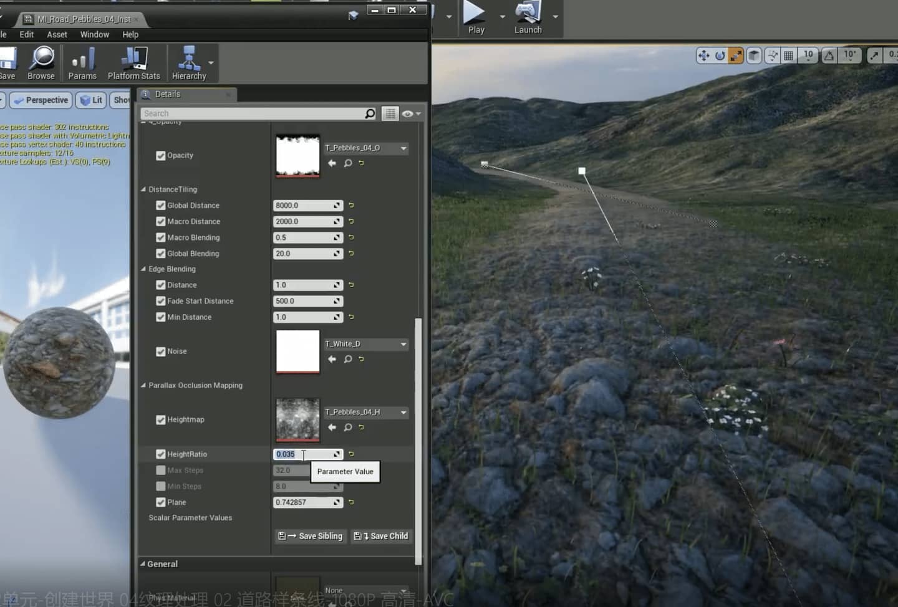Image resolution: width=898 pixels, height=607 pixels.
Task: Open Platform Stats from the toolbar
Action: pos(133,63)
